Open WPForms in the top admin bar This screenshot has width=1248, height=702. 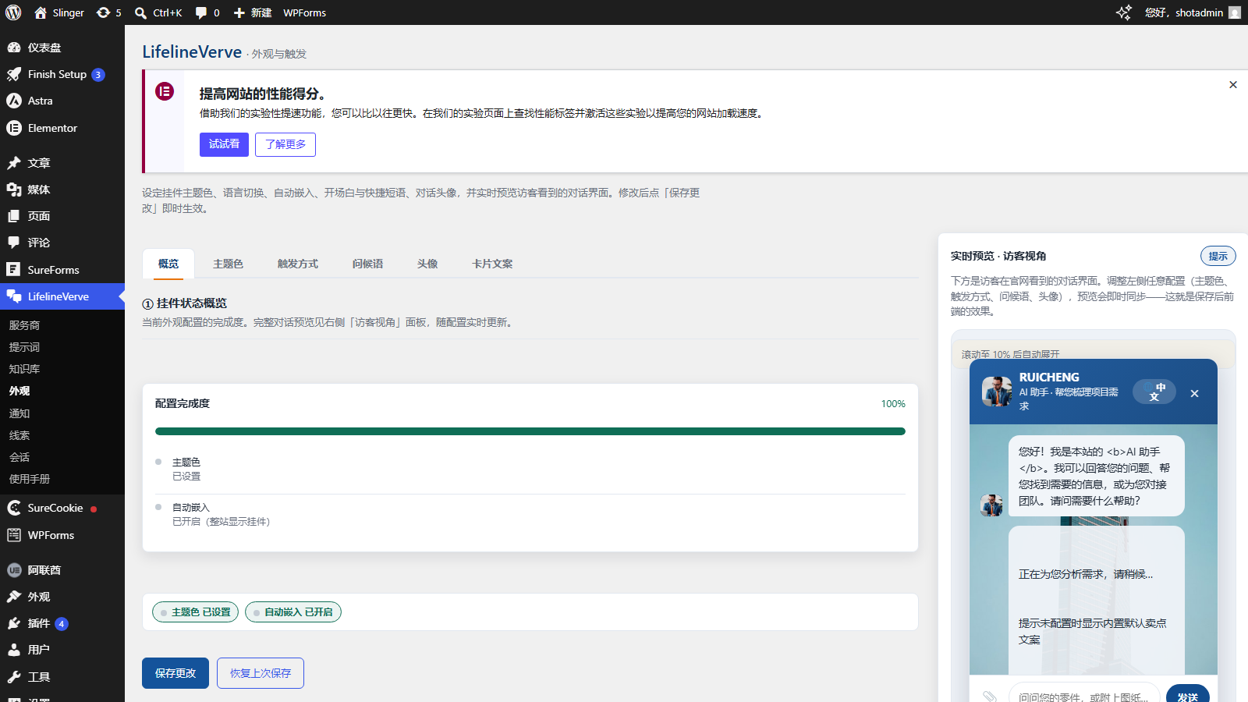pyautogui.click(x=304, y=12)
